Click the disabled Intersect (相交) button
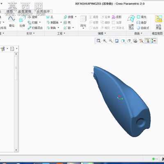Viewport: 164px width, 164px height. [x=105, y=28]
